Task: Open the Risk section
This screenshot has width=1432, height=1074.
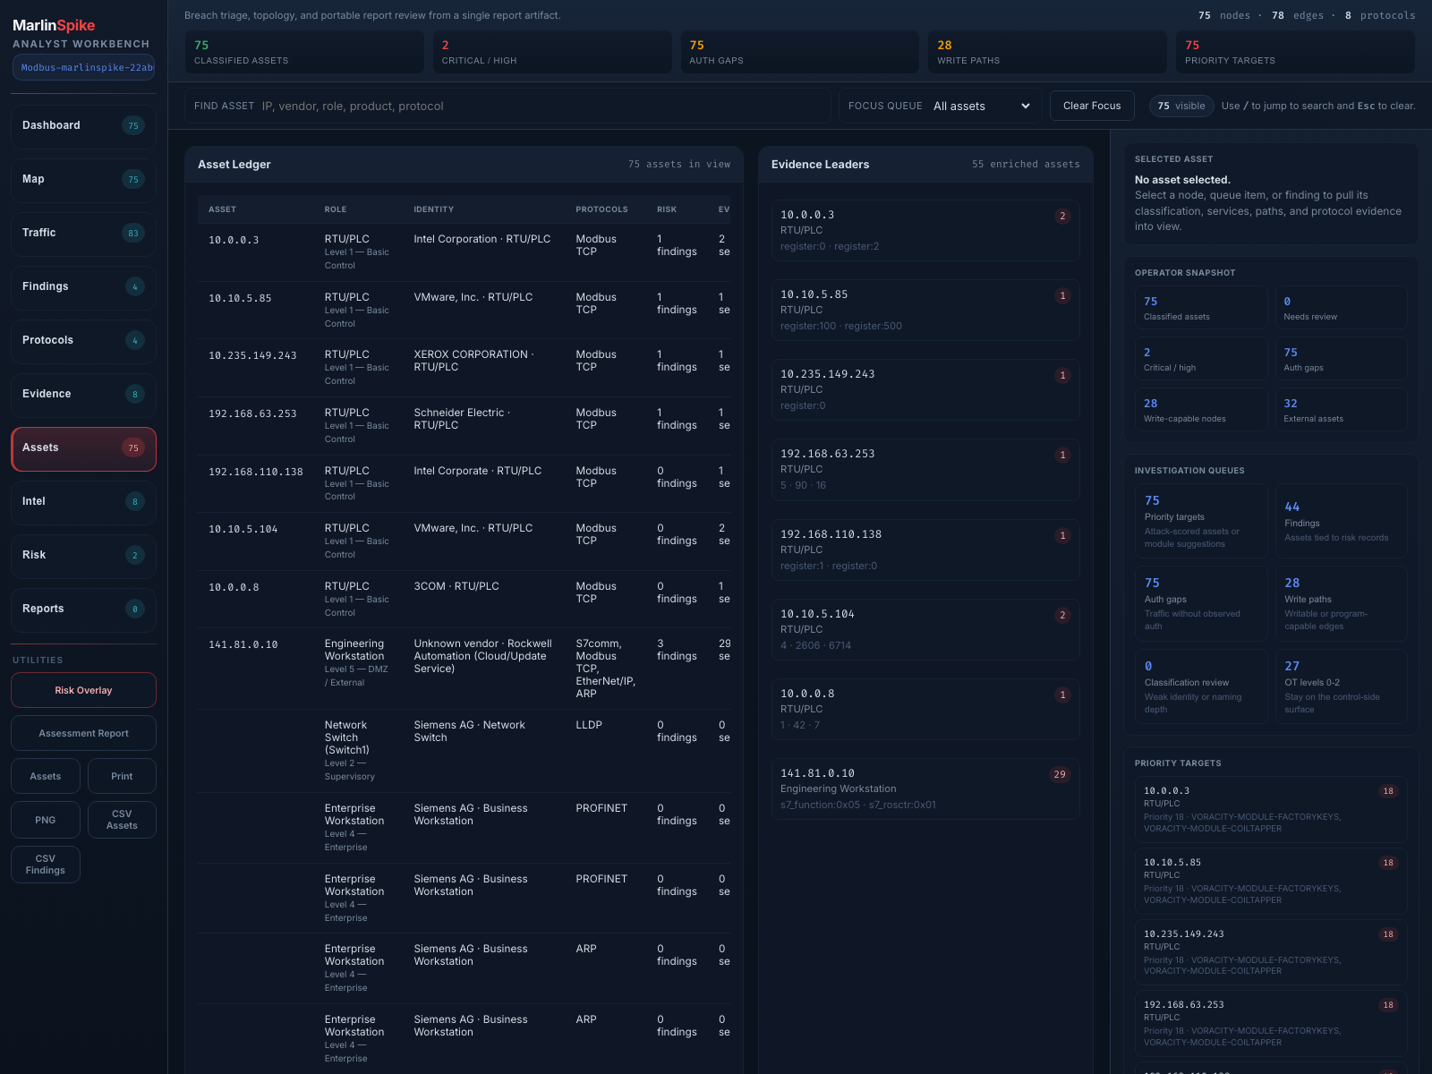Action: [83, 556]
